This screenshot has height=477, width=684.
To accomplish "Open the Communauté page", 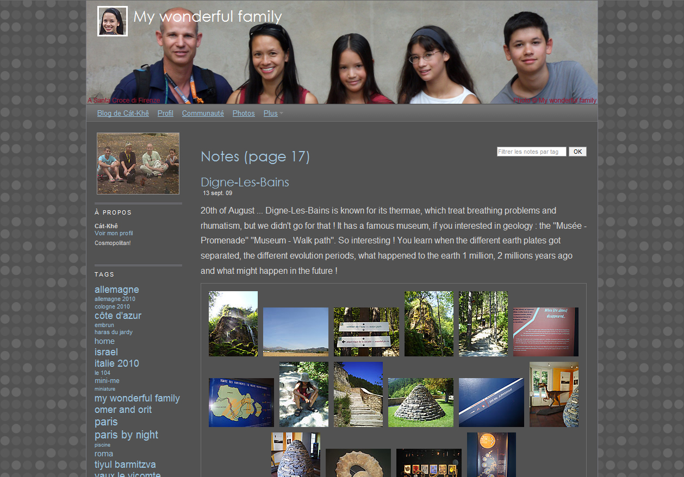I will [x=203, y=114].
